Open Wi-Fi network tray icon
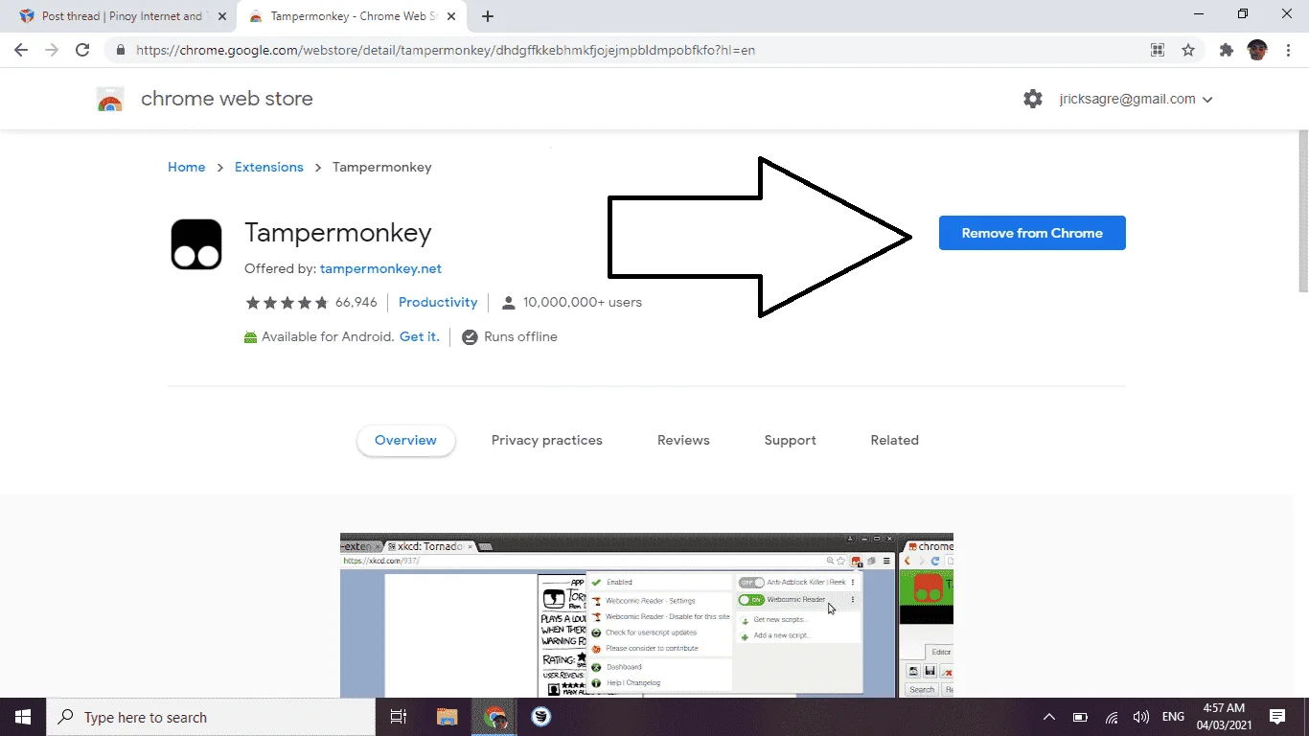Viewport: 1309px width, 736px height. click(1112, 717)
